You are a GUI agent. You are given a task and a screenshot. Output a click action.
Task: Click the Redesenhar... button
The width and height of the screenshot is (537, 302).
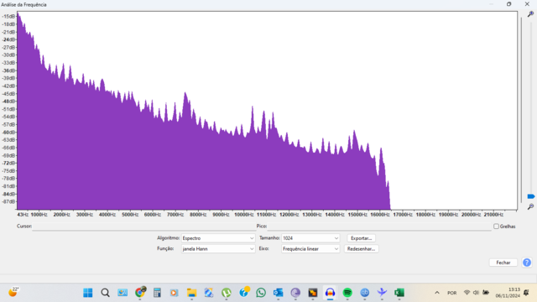click(x=361, y=249)
